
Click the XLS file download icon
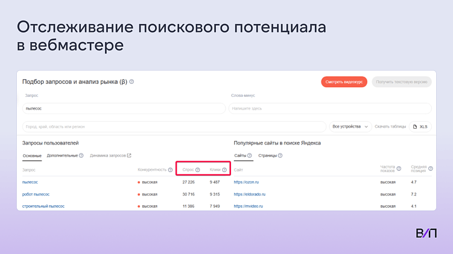pos(415,126)
